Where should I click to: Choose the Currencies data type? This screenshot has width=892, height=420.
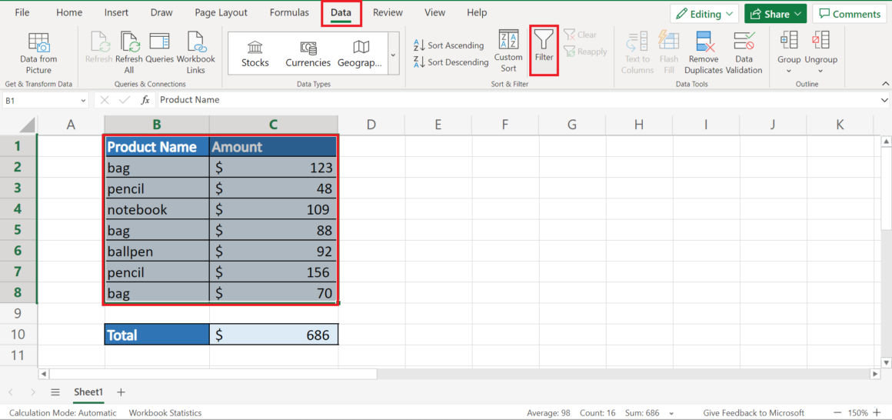308,53
